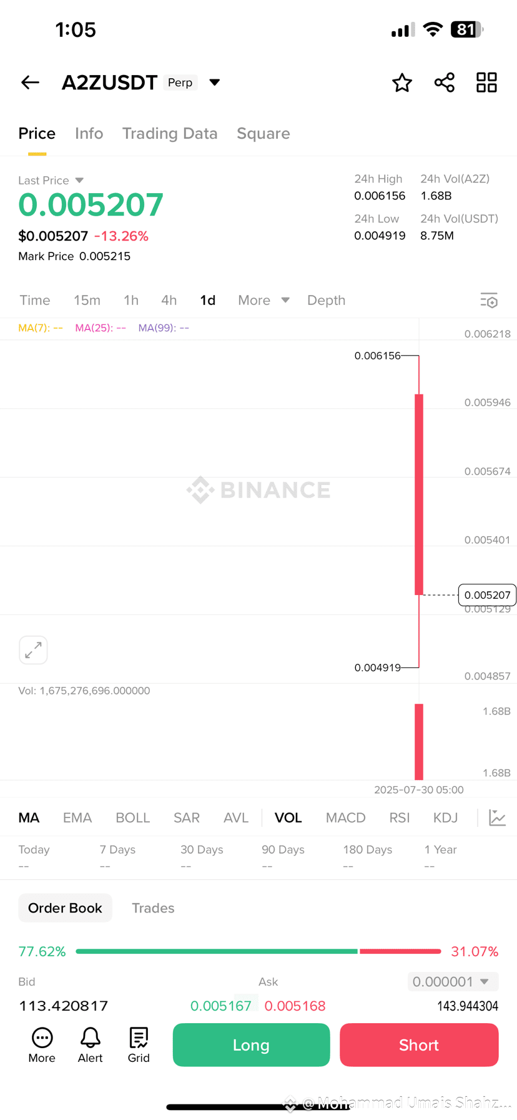This screenshot has height=1120, width=517.
Task: Tap the More ellipsis icon at bottom
Action: 42,1044
